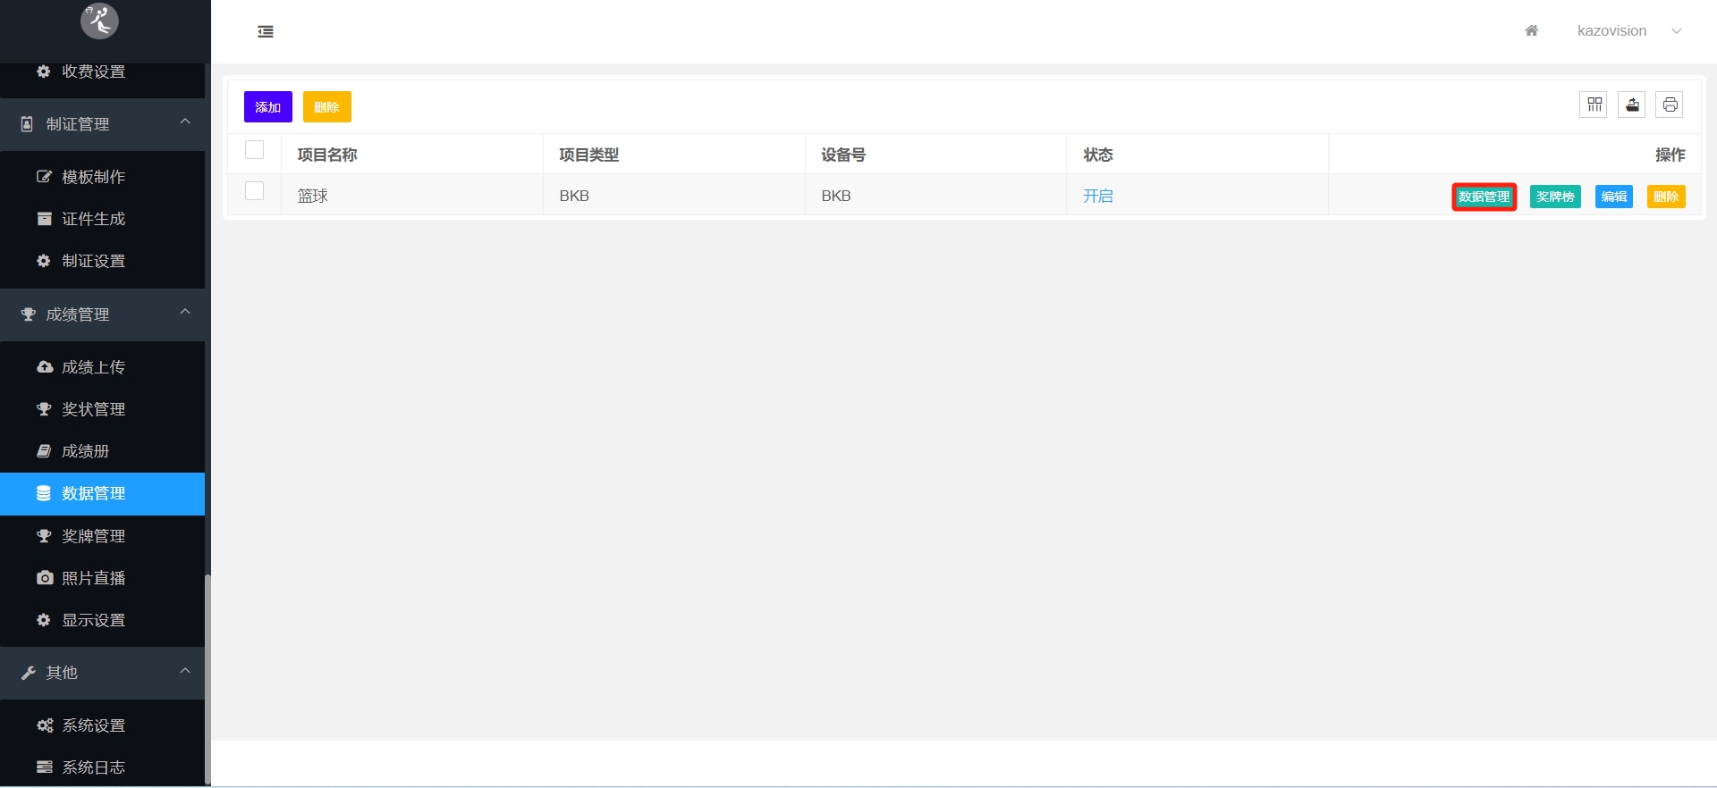Click the print table icon

(1670, 105)
